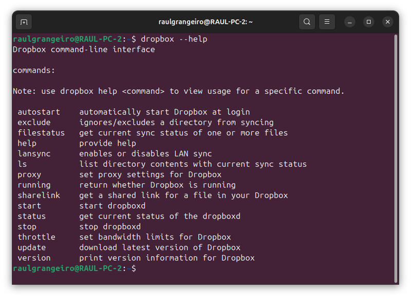The width and height of the screenshot is (411, 298).
Task: Click the 'filestatus' command entry
Action: point(41,133)
